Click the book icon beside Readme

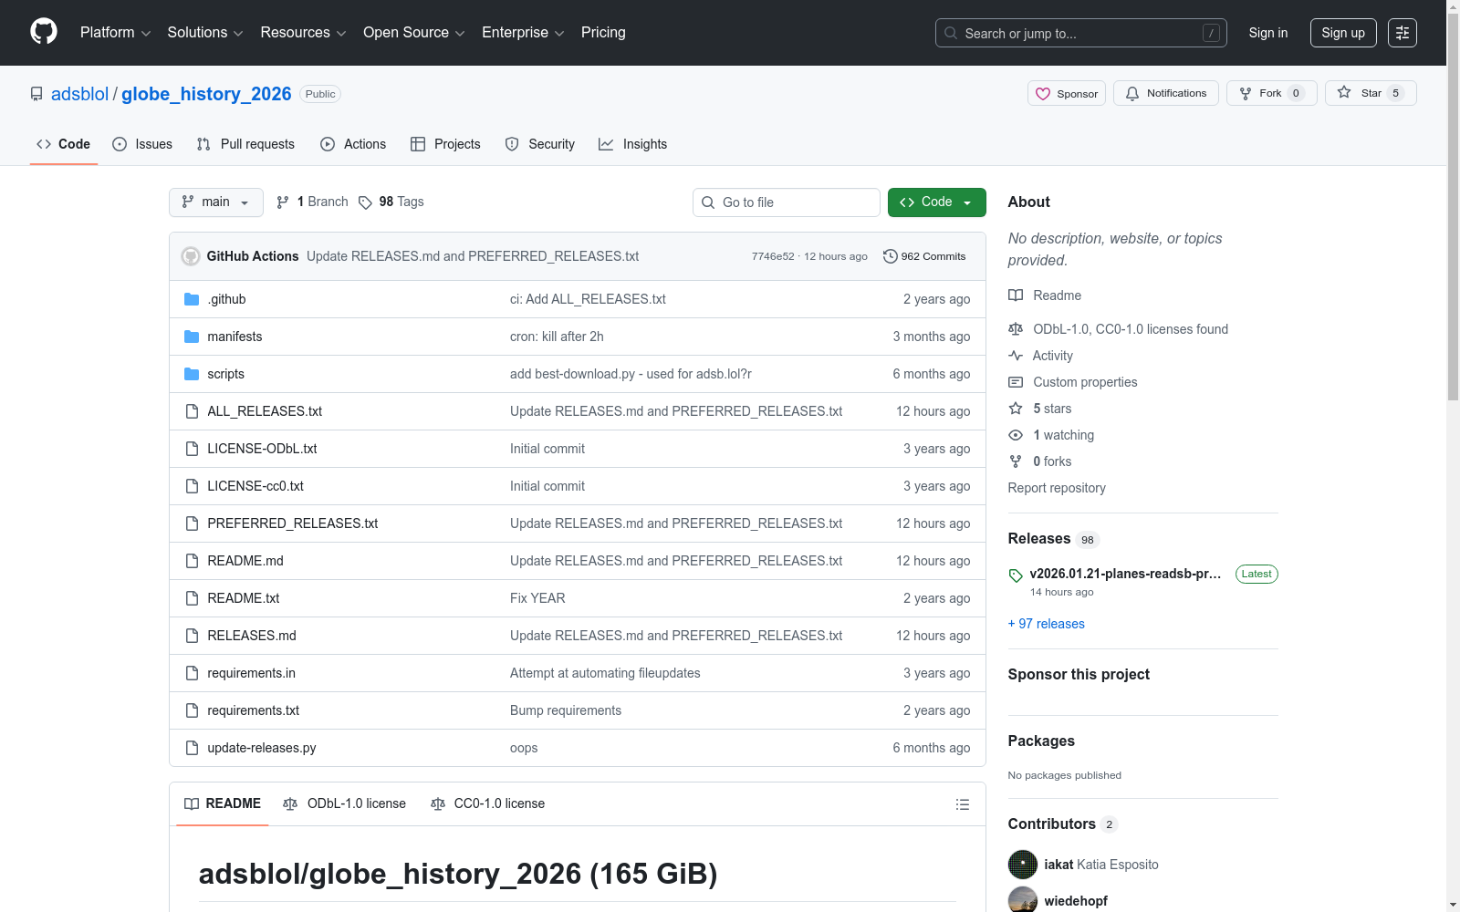pos(1016,295)
